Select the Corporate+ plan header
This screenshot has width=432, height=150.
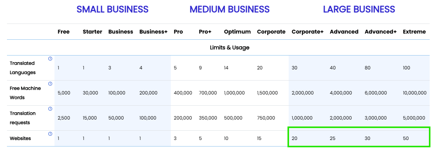(x=308, y=32)
